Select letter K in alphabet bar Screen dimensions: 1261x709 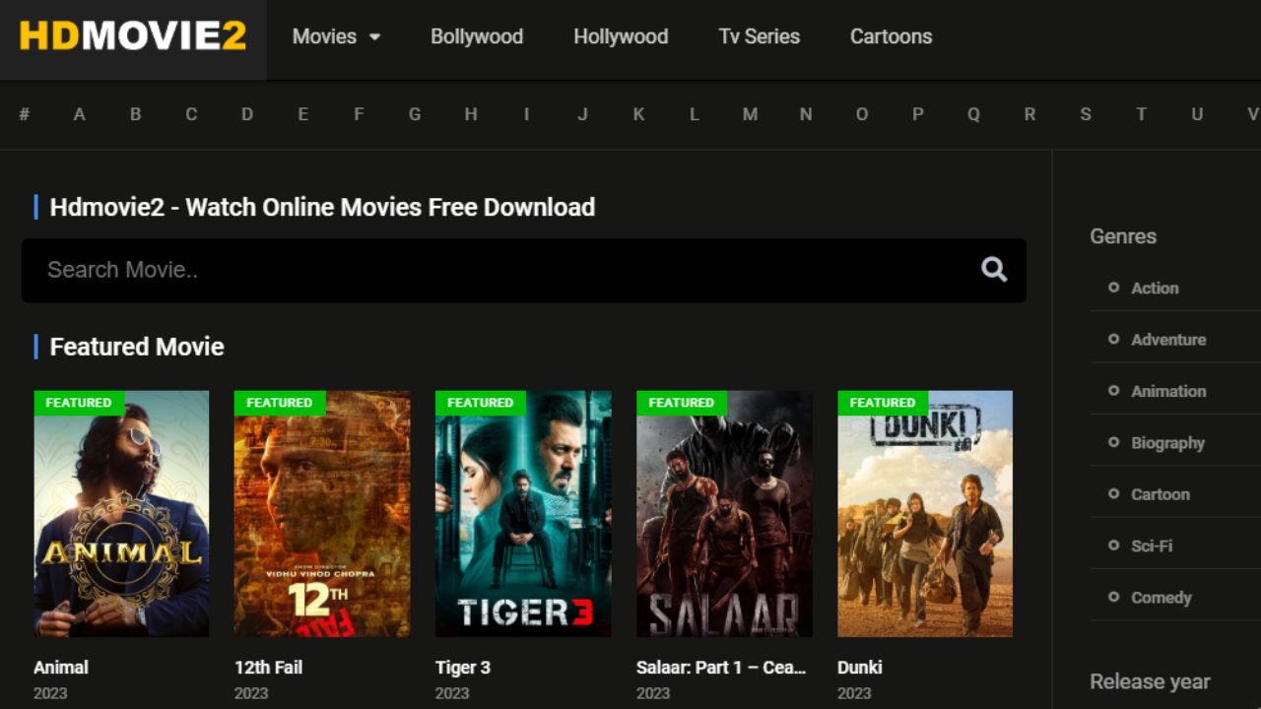pyautogui.click(x=638, y=114)
